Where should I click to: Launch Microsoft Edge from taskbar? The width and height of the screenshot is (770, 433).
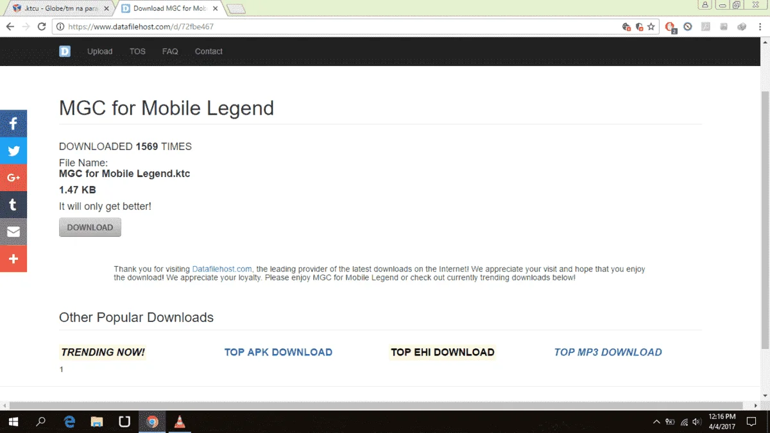[69, 421]
